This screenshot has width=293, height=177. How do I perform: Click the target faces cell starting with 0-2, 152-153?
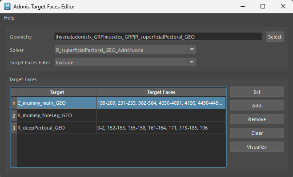pyautogui.click(x=161, y=128)
